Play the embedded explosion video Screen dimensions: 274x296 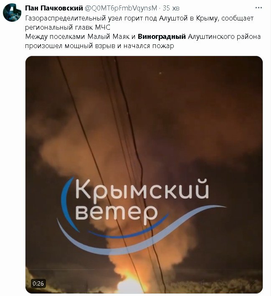144,175
